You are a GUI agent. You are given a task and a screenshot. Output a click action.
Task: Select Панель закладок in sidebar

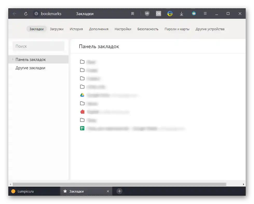point(38,59)
